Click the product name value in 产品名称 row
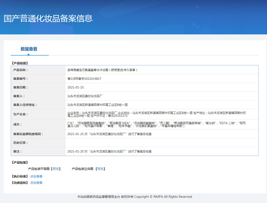267x203 pixels. coord(102,70)
